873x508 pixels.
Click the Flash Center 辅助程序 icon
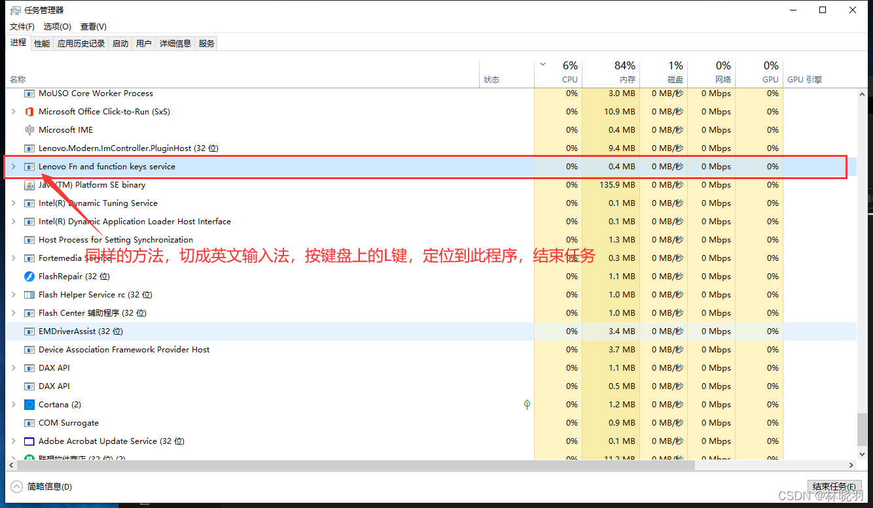click(x=29, y=313)
